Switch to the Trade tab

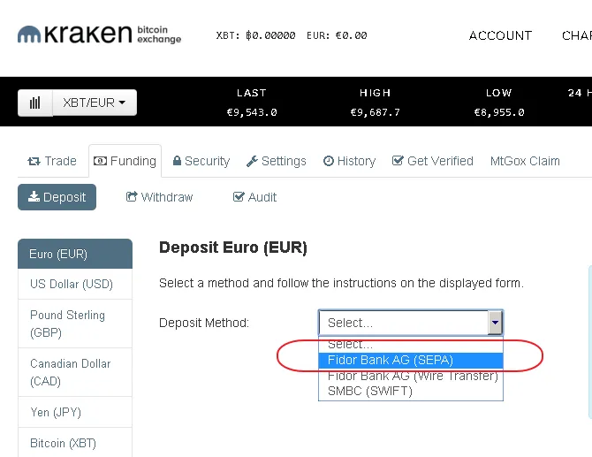point(52,161)
